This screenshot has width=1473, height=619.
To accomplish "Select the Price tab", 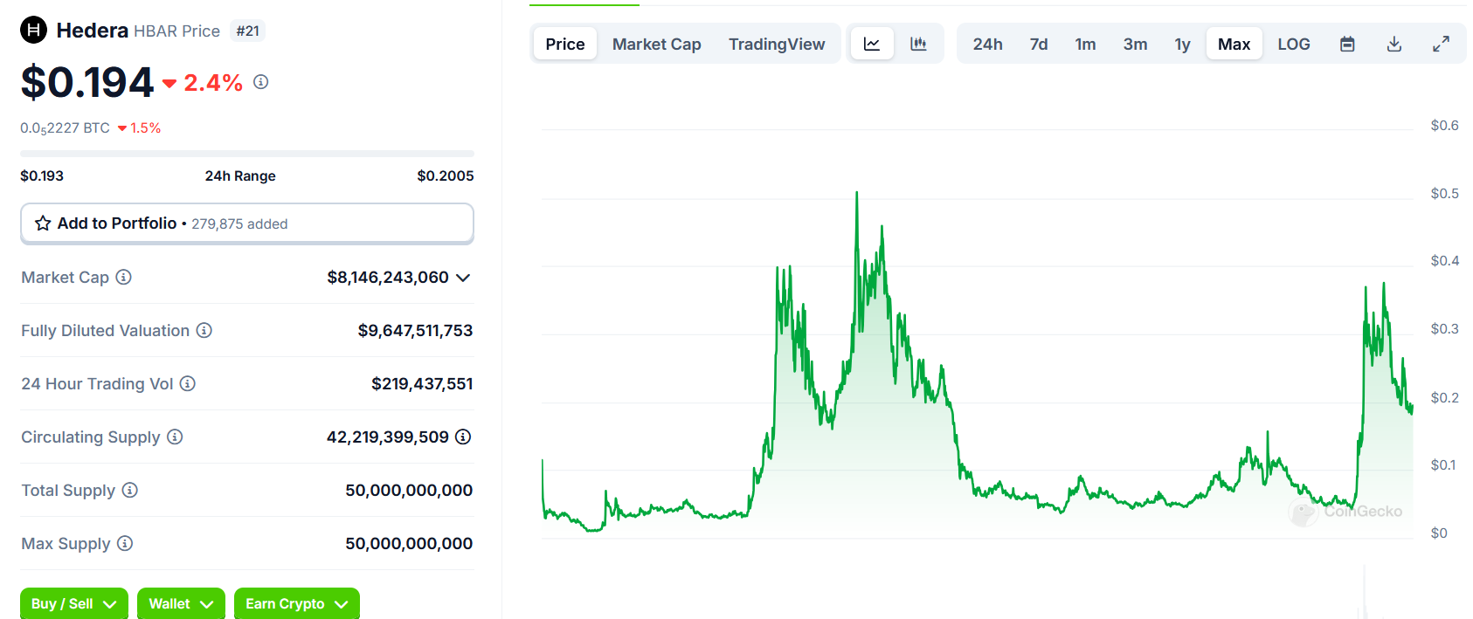I will 565,44.
